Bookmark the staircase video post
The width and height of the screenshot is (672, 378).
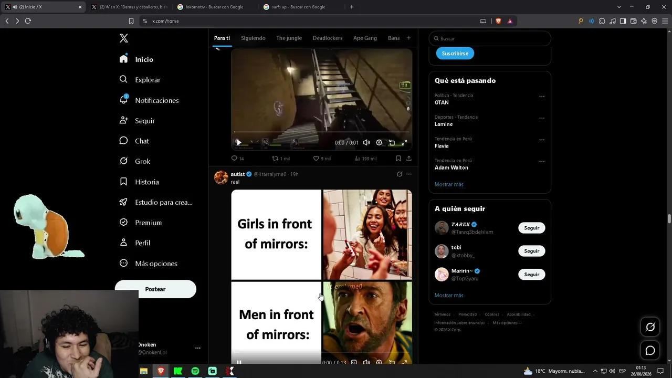tap(398, 158)
